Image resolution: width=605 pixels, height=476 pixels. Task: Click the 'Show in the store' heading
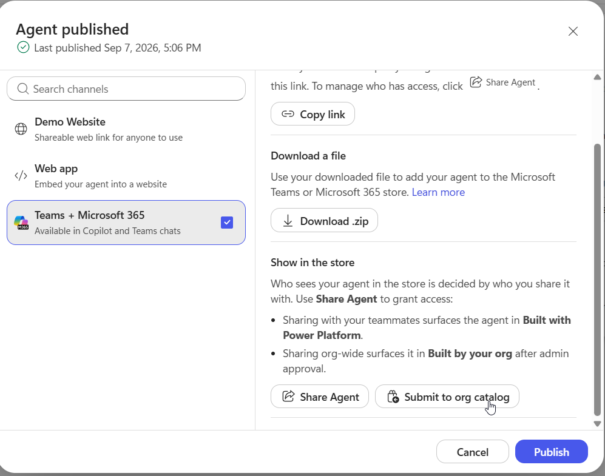tap(313, 263)
